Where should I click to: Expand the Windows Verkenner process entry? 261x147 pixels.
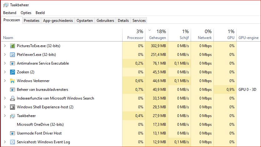pyautogui.click(x=5, y=81)
